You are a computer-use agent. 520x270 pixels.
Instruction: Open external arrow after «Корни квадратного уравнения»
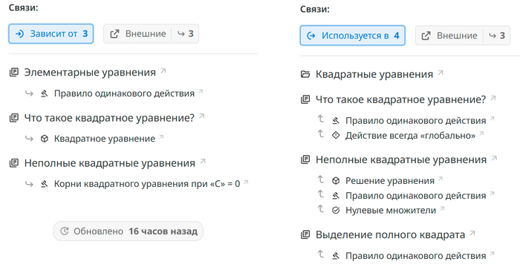(246, 182)
